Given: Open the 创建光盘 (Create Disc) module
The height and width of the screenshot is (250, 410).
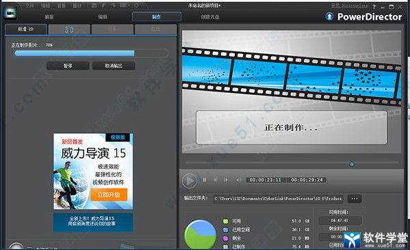Looking at the screenshot, I should [210, 16].
